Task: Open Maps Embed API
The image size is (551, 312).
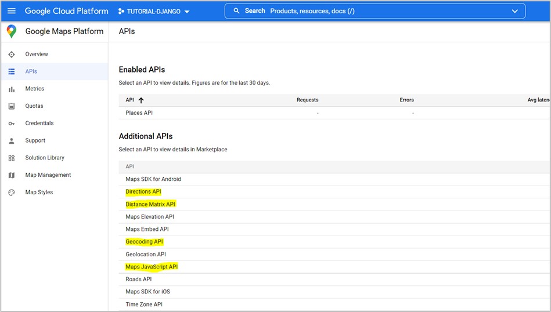Action: click(147, 229)
